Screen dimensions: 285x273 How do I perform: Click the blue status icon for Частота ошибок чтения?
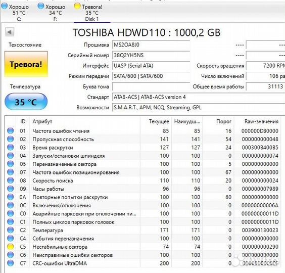point(11,131)
